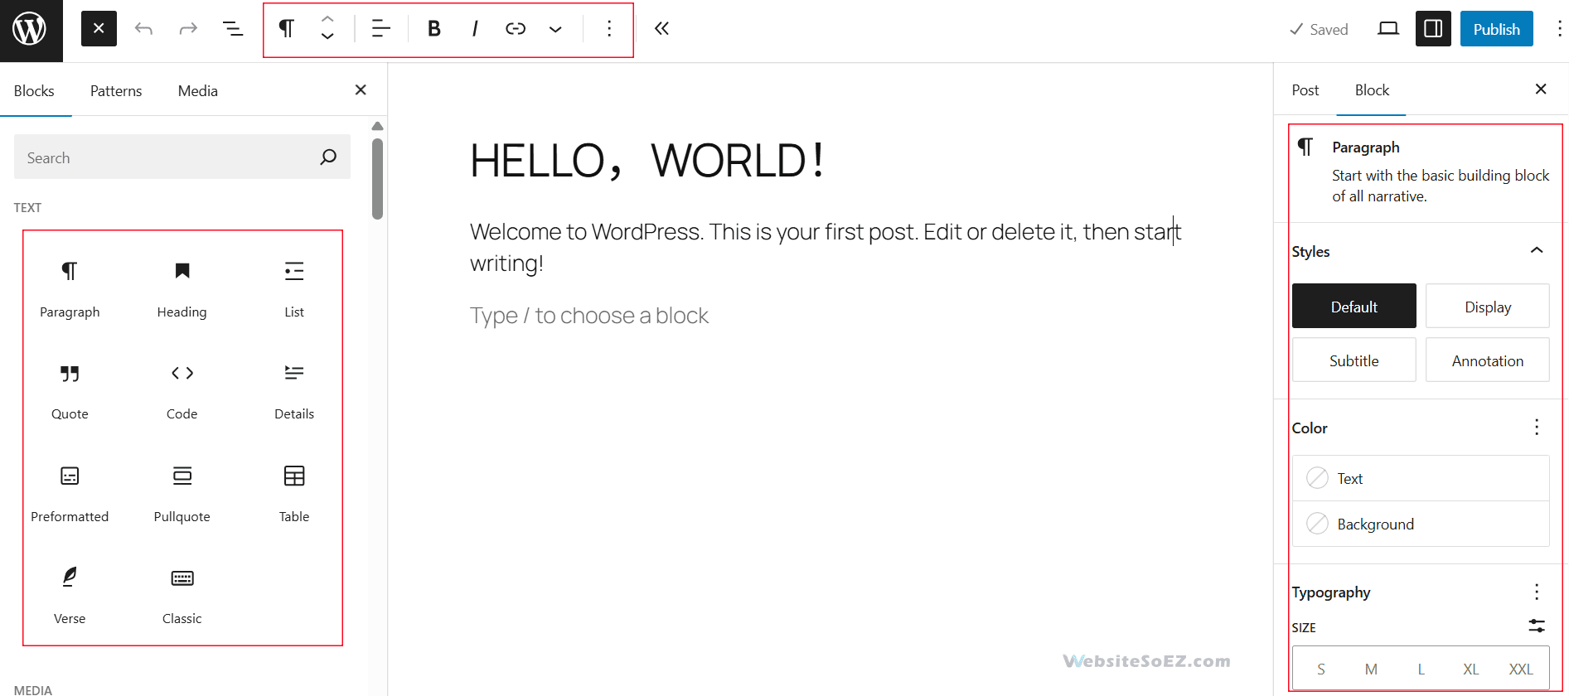
Task: Toggle italic formatting
Action: pyautogui.click(x=474, y=29)
